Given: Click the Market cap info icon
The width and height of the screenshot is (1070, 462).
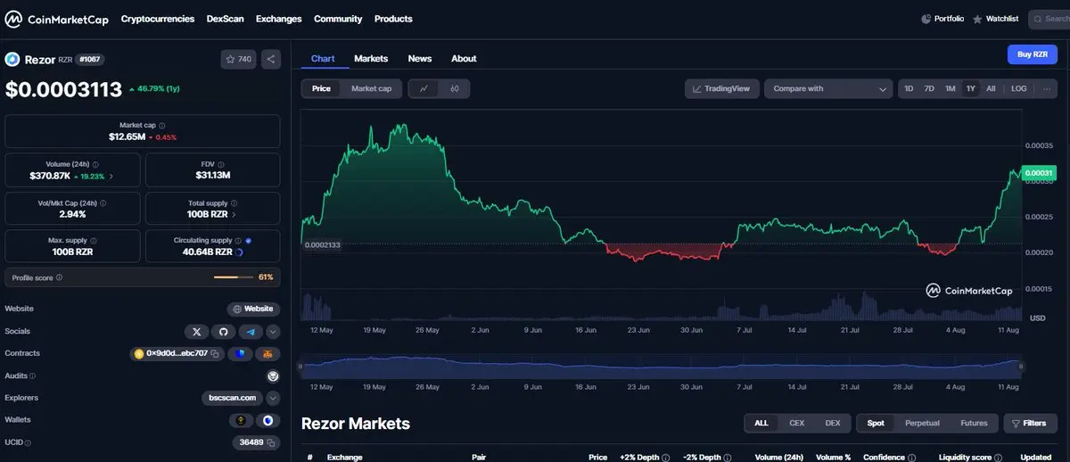Looking at the screenshot, I should pyautogui.click(x=161, y=126).
